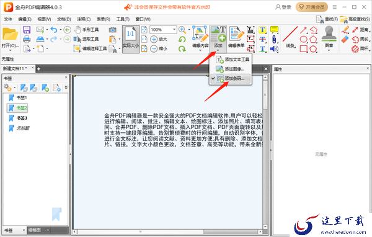The height and width of the screenshot is (237, 372).
Task: Choose Add Image (添加图像...) menu item
Action: pyautogui.click(x=231, y=69)
